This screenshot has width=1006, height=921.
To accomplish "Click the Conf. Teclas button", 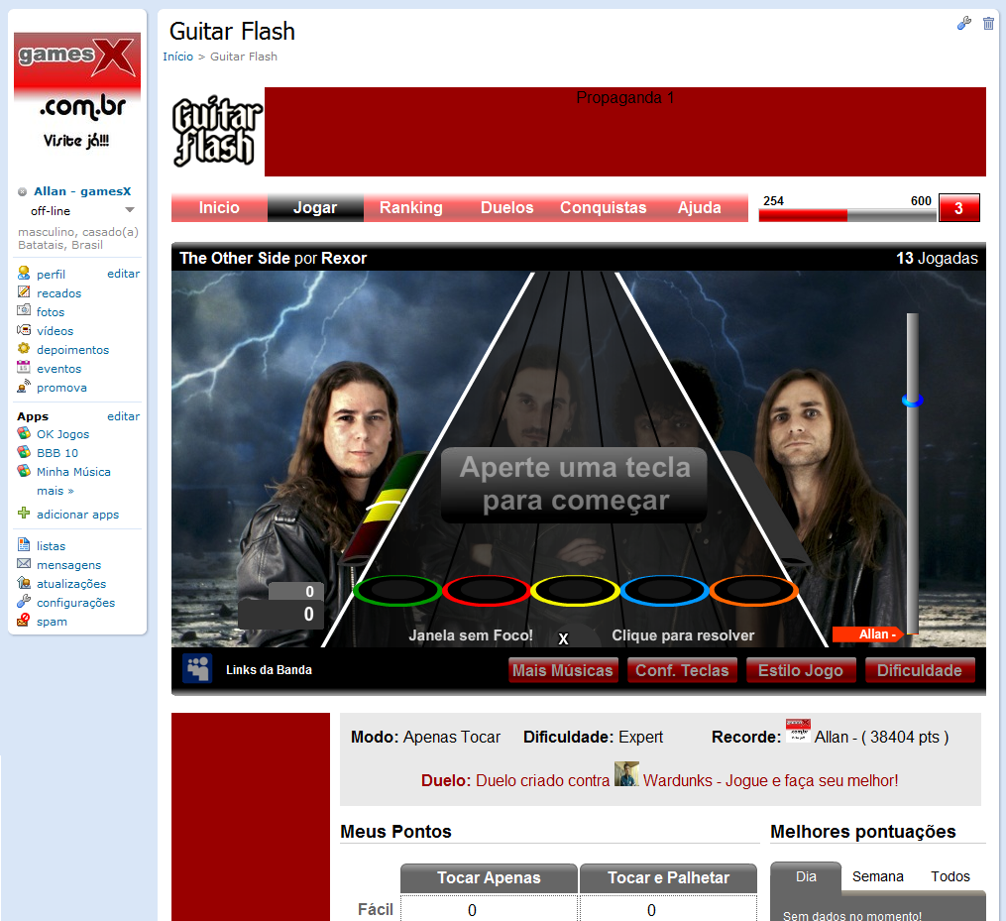I will click(x=682, y=671).
